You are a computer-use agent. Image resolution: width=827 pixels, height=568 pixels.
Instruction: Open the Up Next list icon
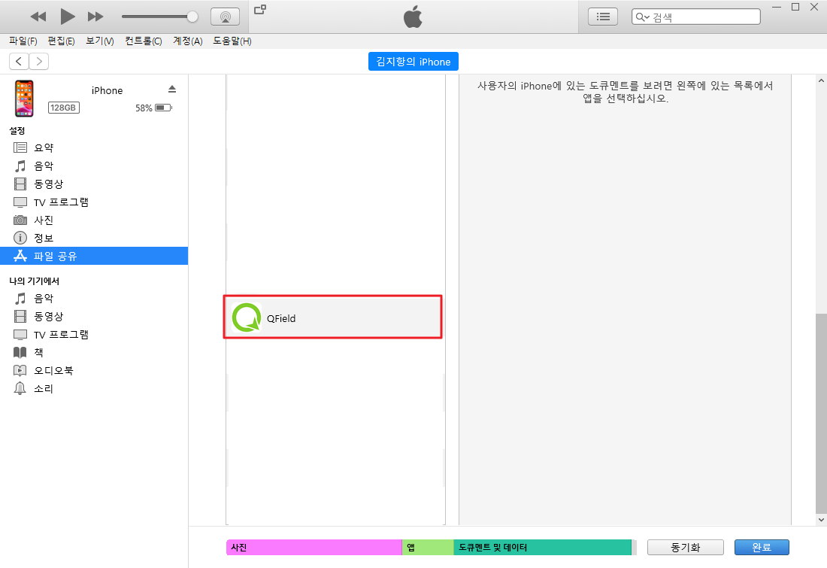coord(602,16)
